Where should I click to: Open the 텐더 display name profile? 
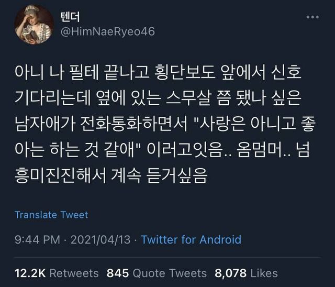[x=70, y=17]
